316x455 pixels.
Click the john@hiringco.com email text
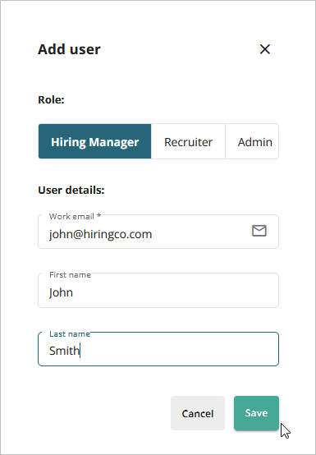point(100,234)
